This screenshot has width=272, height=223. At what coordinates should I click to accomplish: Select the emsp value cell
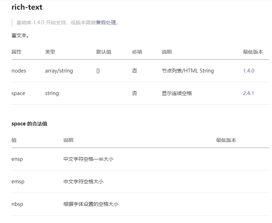point(18,182)
